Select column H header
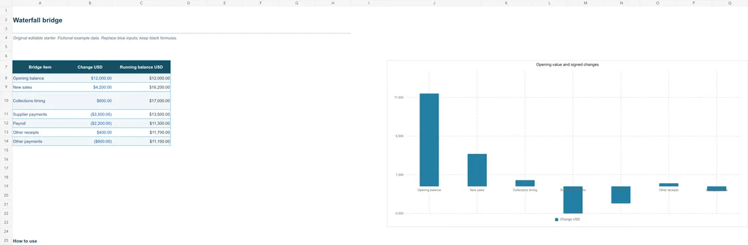The height and width of the screenshot is (245, 748). pyautogui.click(x=333, y=3)
